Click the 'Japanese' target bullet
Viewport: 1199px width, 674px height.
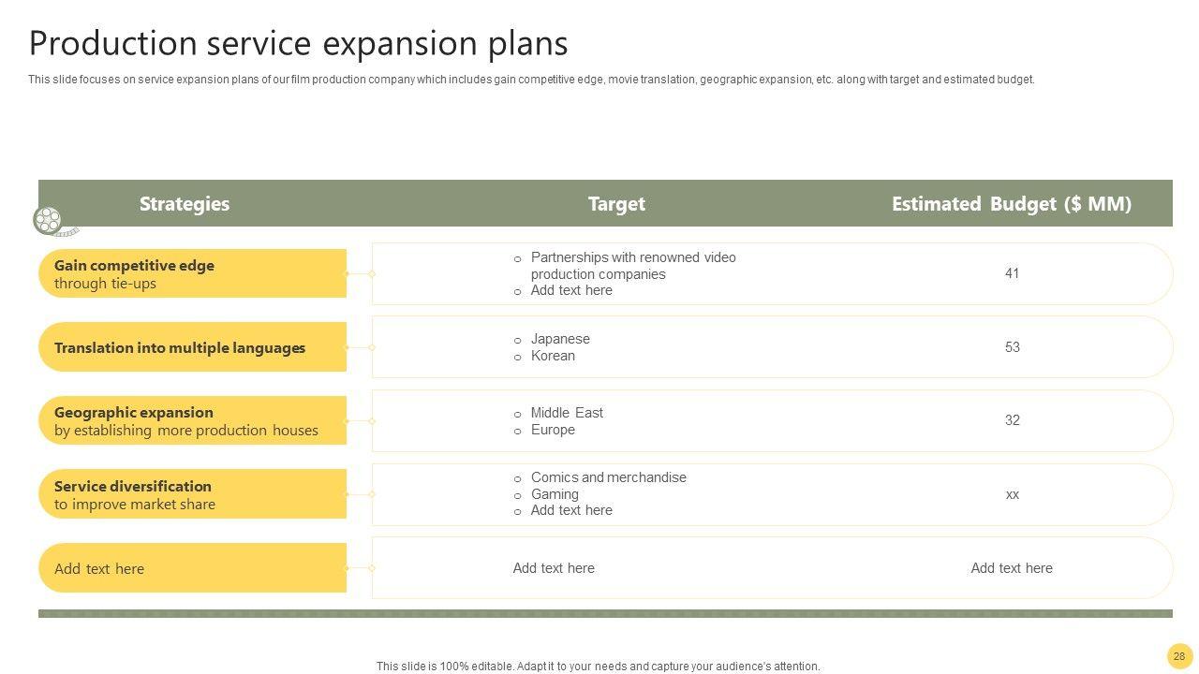560,339
